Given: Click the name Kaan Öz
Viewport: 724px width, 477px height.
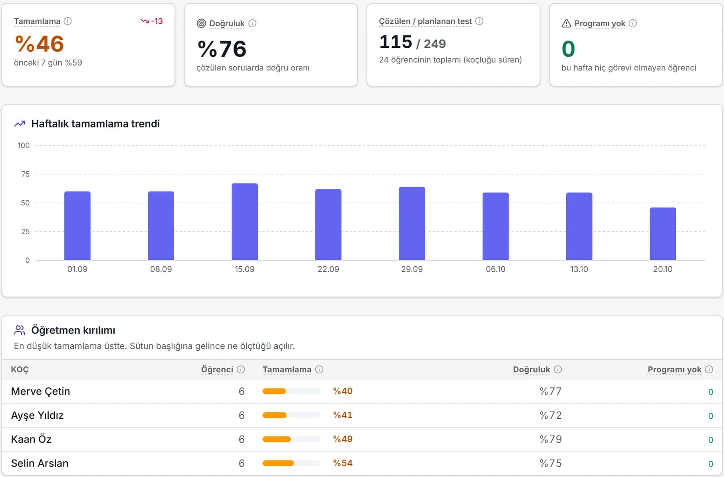Looking at the screenshot, I should pos(31,439).
